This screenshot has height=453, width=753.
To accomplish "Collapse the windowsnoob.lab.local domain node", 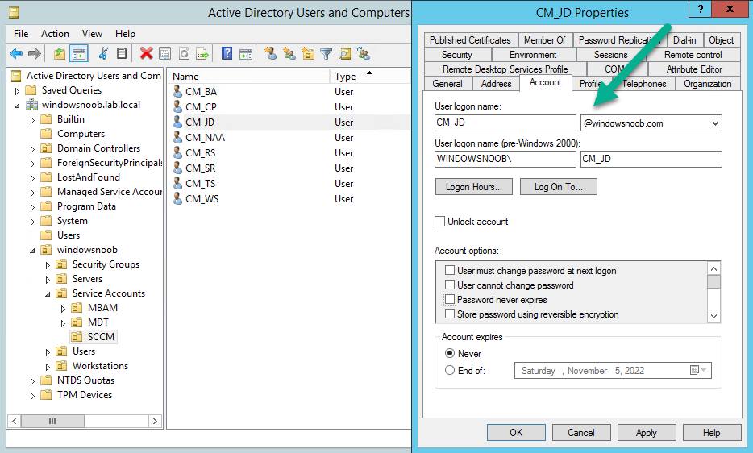I will pos(17,106).
